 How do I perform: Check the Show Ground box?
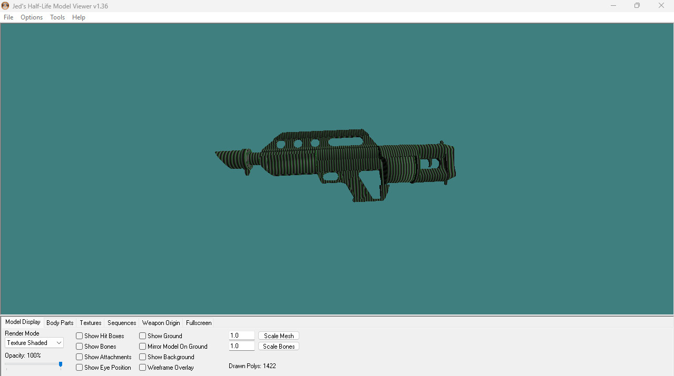tap(143, 336)
